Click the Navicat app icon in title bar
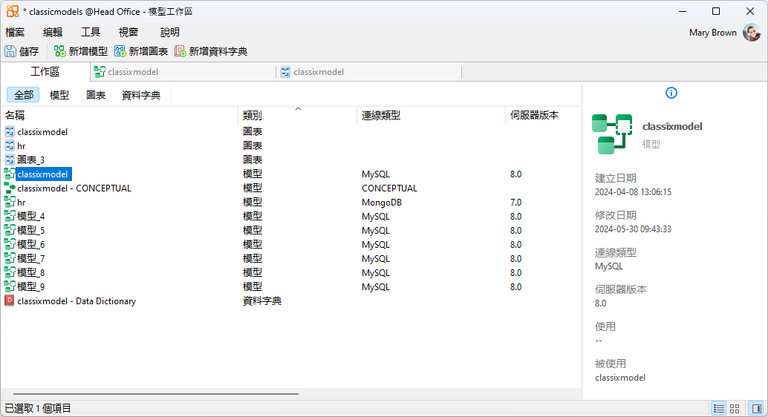Screen dimensions: 768x417 click(x=12, y=11)
